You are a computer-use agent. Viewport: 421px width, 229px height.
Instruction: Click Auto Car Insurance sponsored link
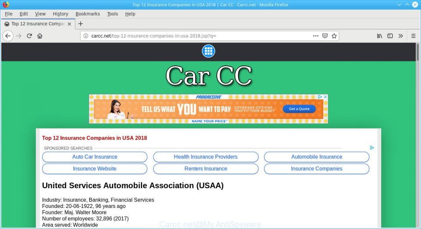(x=95, y=157)
